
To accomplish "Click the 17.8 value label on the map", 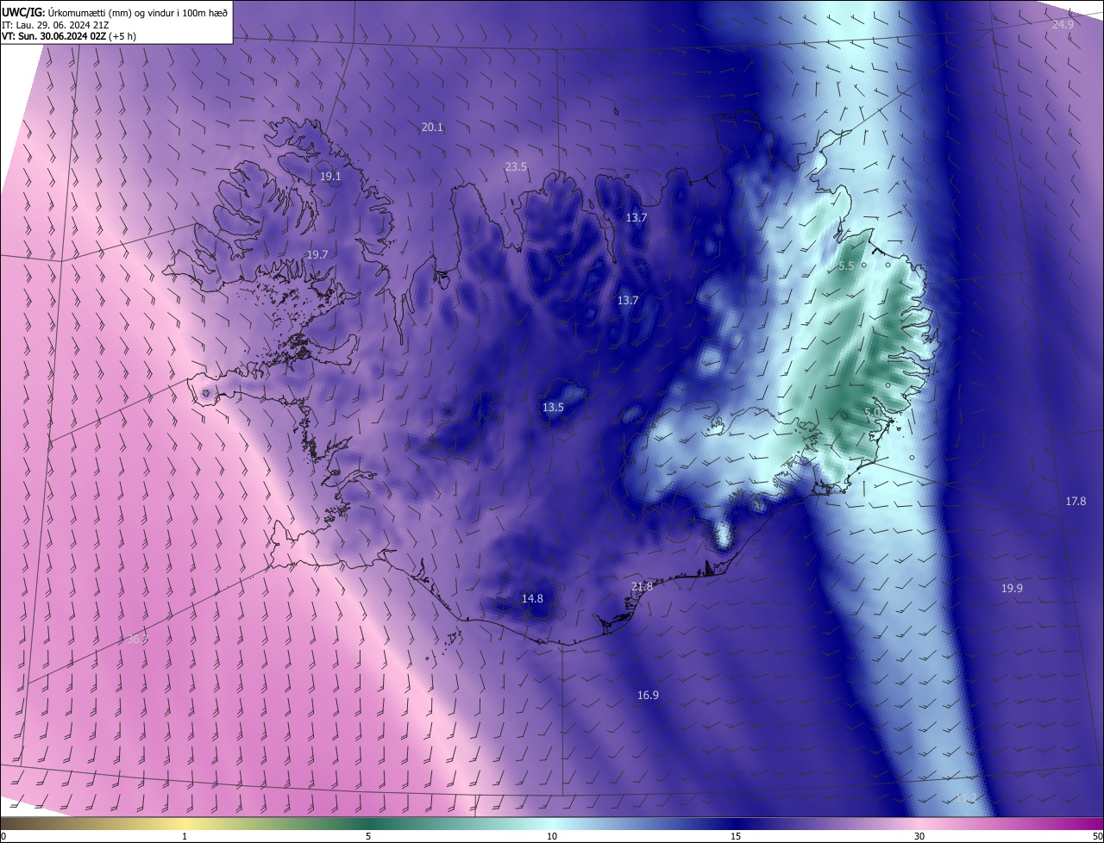I will point(1076,502).
